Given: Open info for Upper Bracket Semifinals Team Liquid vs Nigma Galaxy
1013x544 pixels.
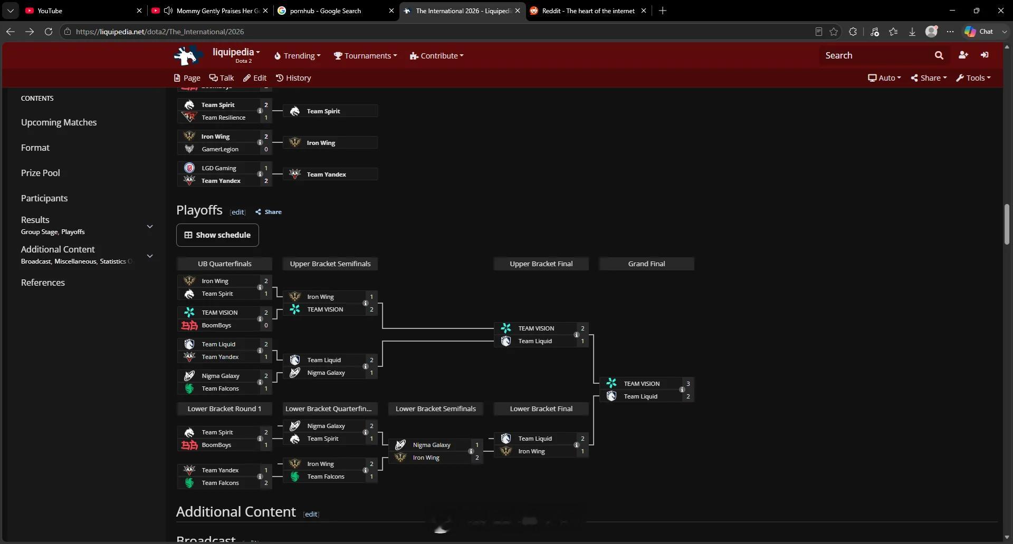Looking at the screenshot, I should 365,366.
